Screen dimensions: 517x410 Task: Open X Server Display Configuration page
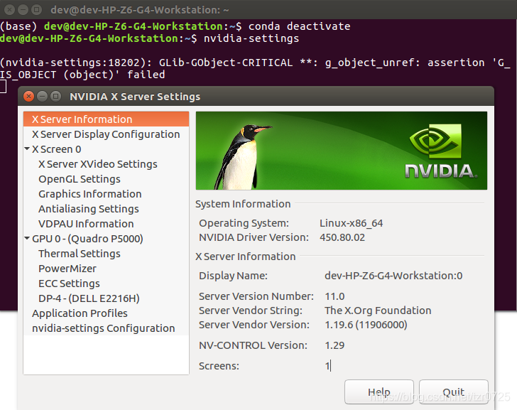pyautogui.click(x=106, y=134)
